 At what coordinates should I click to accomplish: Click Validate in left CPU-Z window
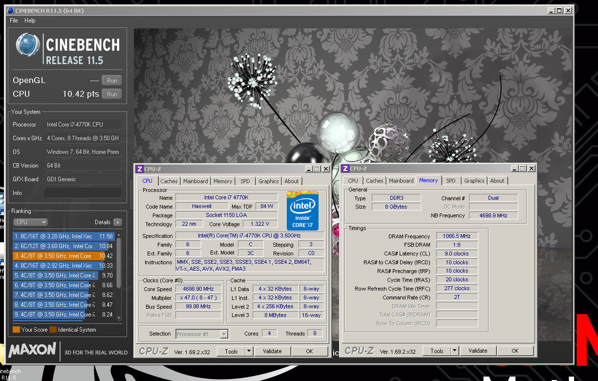point(272,351)
